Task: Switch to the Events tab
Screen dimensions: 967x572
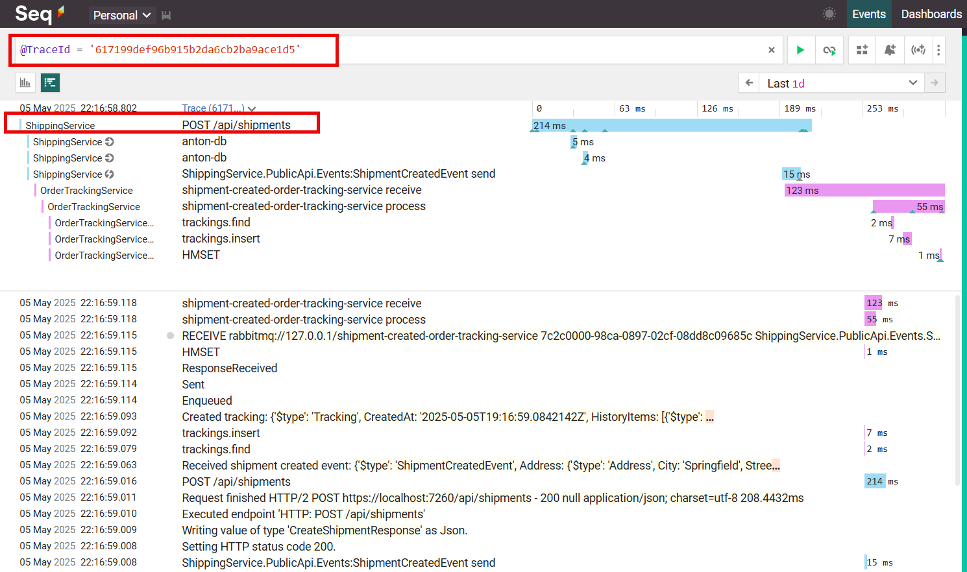Action: [868, 14]
